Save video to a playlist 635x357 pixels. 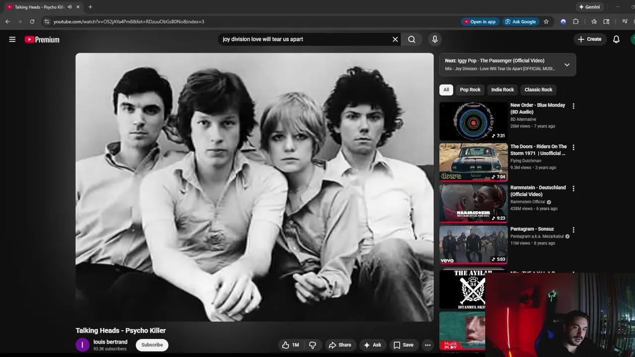[403, 345]
